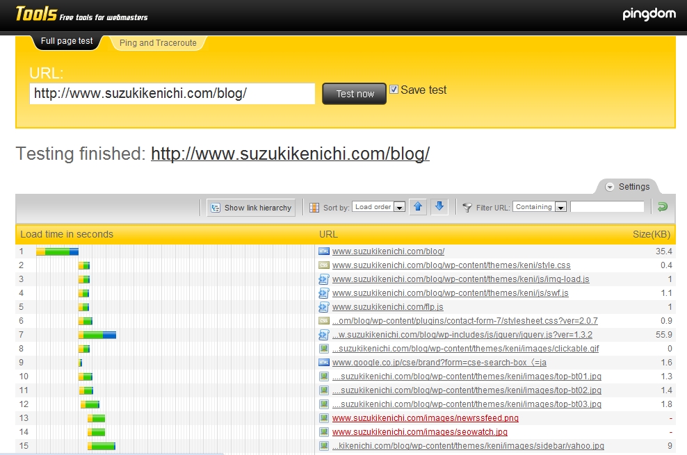Click load time bar for row 15
The height and width of the screenshot is (455, 687).
(x=102, y=446)
